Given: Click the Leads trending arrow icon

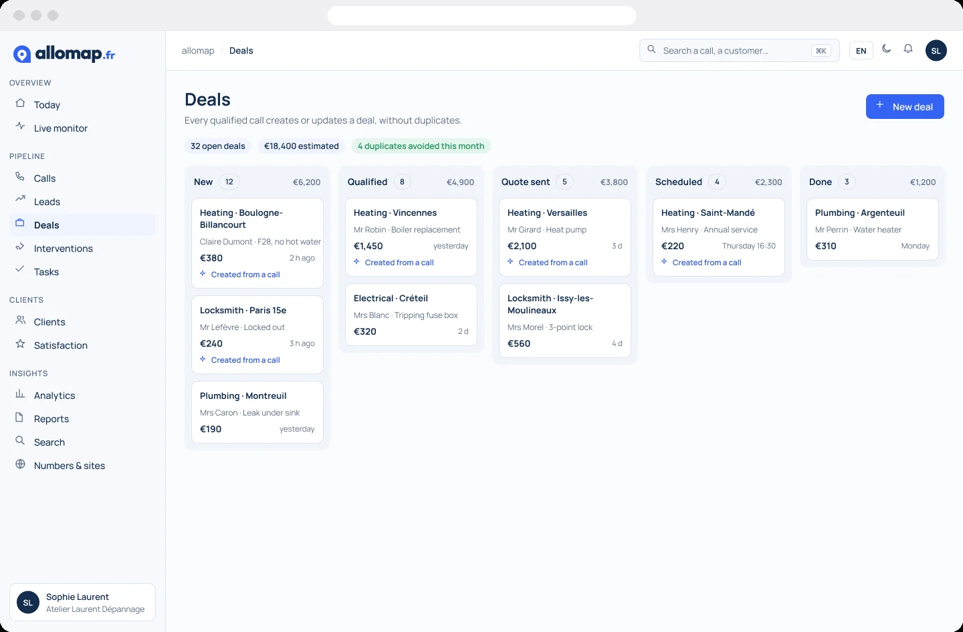Looking at the screenshot, I should (20, 199).
